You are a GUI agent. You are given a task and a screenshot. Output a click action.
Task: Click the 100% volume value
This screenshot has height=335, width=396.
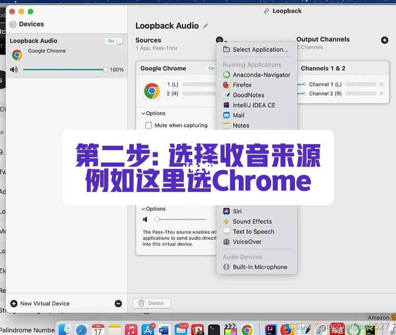[x=116, y=70]
